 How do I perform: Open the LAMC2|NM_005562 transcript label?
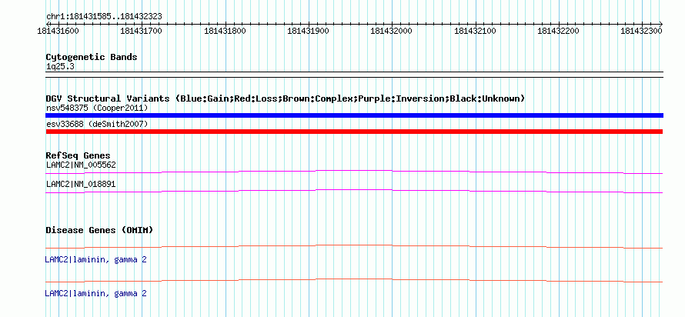(81, 165)
